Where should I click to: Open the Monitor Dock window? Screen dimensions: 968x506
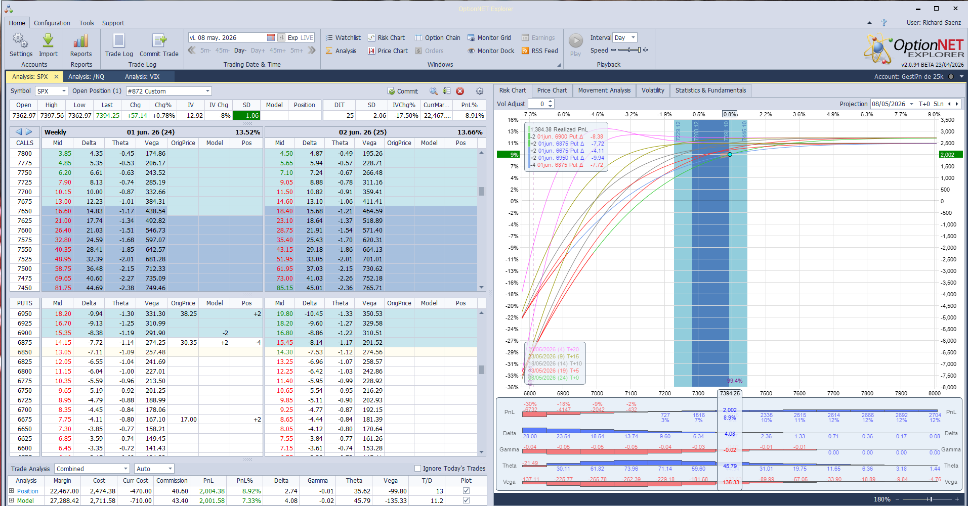tap(491, 51)
